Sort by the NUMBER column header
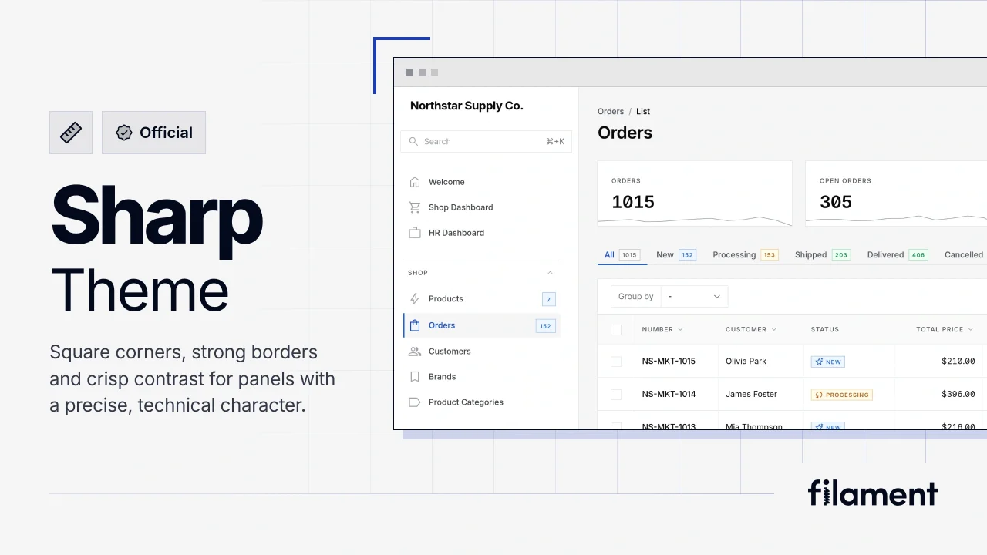 coord(662,330)
